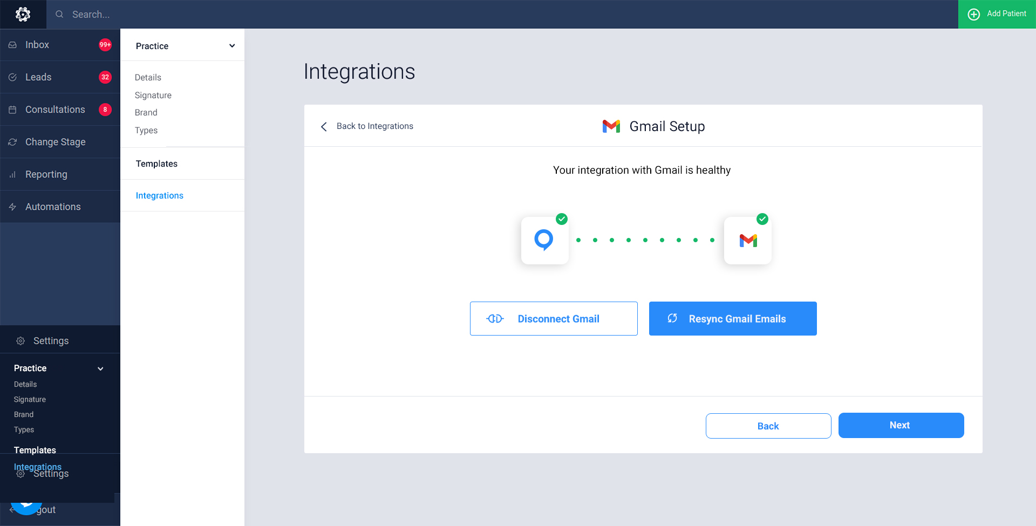
Task: Focus the Search input field
Action: pos(502,14)
